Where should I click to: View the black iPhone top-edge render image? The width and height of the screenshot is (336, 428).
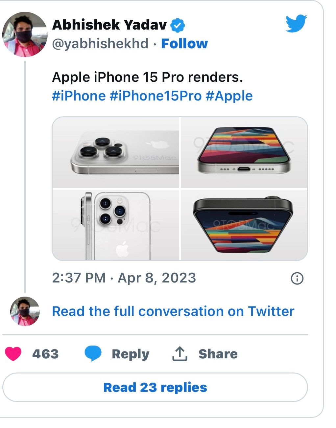point(244,225)
